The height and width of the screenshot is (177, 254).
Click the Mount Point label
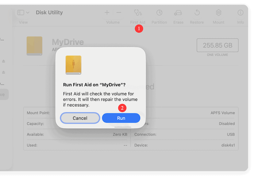(38, 113)
